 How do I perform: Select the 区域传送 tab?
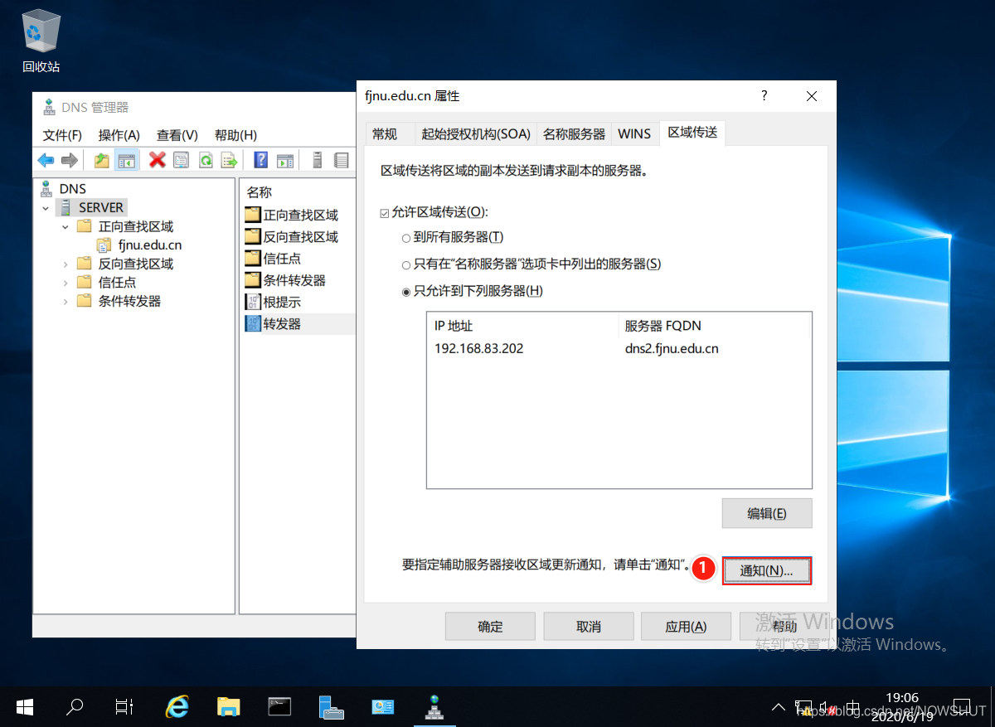click(x=692, y=133)
